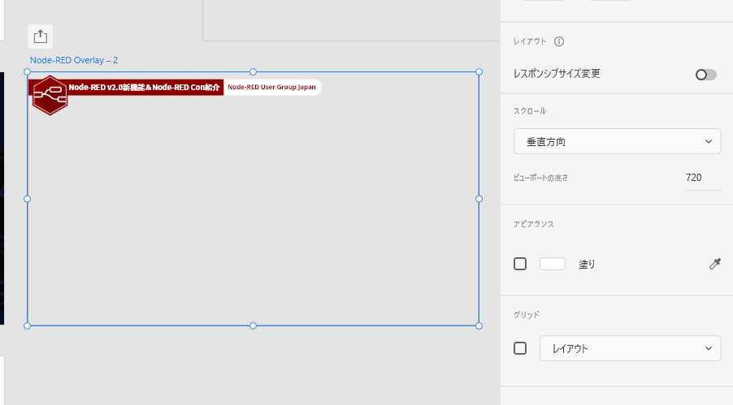Select the artboard title Node-RED Overlay – 2
Screen dimensions: 733x405
click(x=74, y=60)
